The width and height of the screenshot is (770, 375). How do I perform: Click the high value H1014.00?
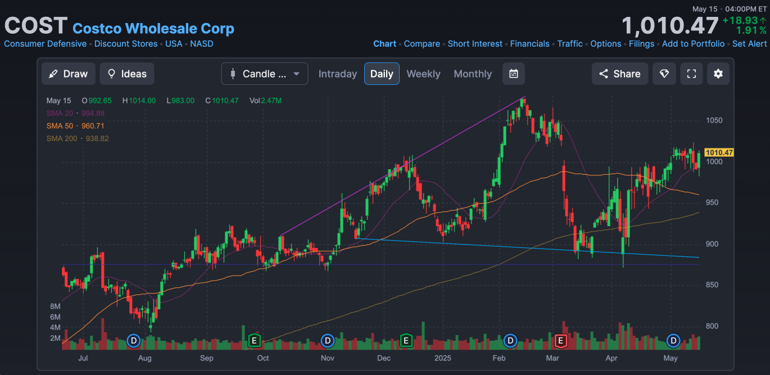pos(139,101)
